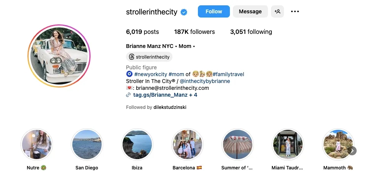Click the link chain icon in bio
The height and width of the screenshot is (185, 373).
pos(129,95)
